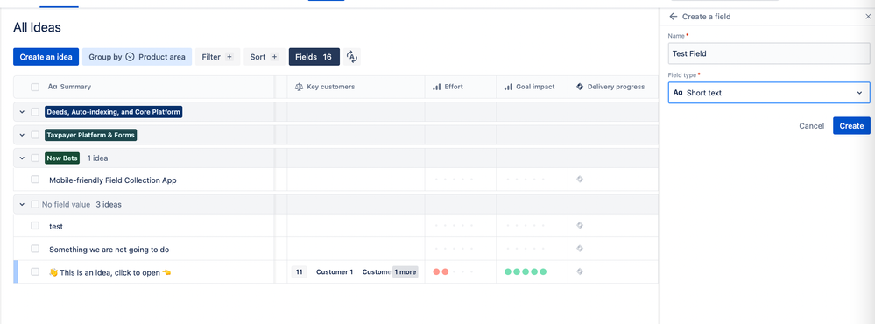The image size is (875, 324).
Task: Expand the Deeds, Auto-indexing, and Core Platform group
Action: click(22, 112)
